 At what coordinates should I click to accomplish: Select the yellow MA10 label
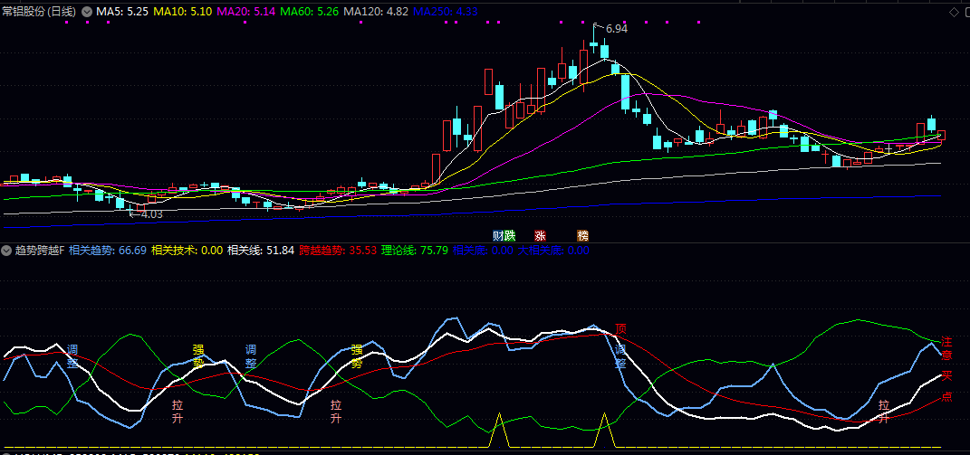pos(184,12)
